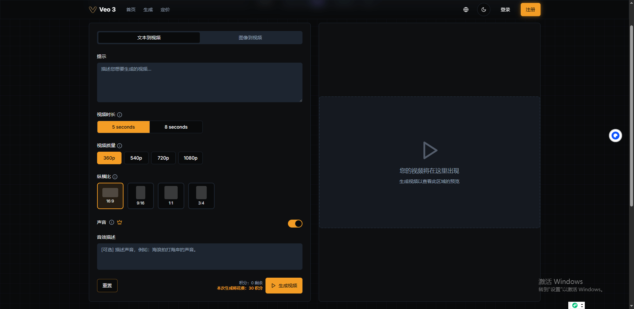Click the premium crown icon
This screenshot has height=309, width=634.
[120, 222]
